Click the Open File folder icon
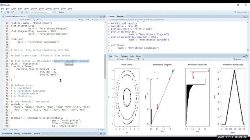The image size is (250, 140). pyautogui.click(x=12, y=12)
